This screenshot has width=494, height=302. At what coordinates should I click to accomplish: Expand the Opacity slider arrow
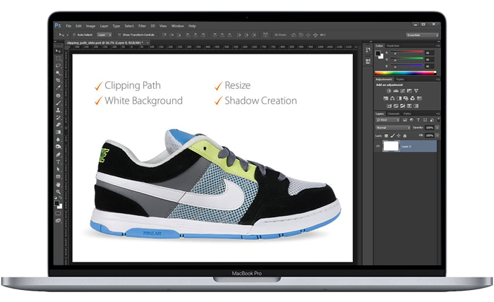[x=438, y=128]
